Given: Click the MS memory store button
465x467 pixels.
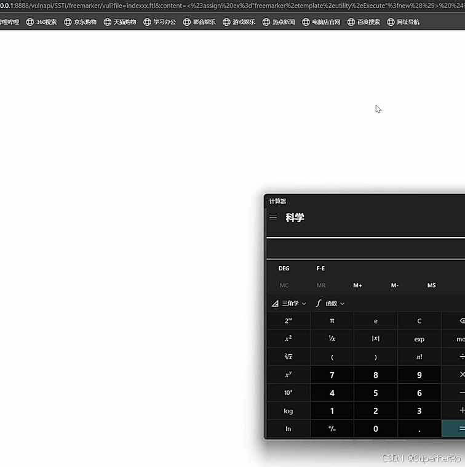Looking at the screenshot, I should [431, 285].
